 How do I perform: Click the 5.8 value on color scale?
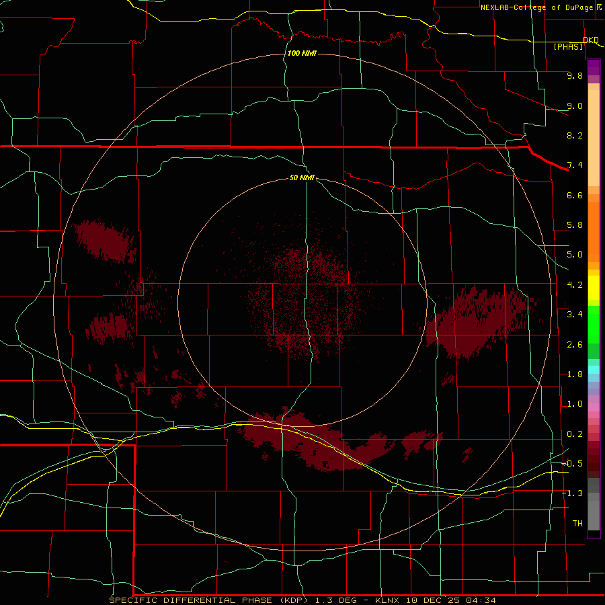(575, 225)
